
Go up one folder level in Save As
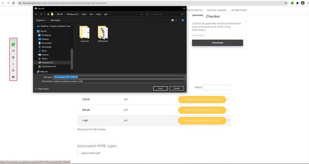[x=48, y=14]
